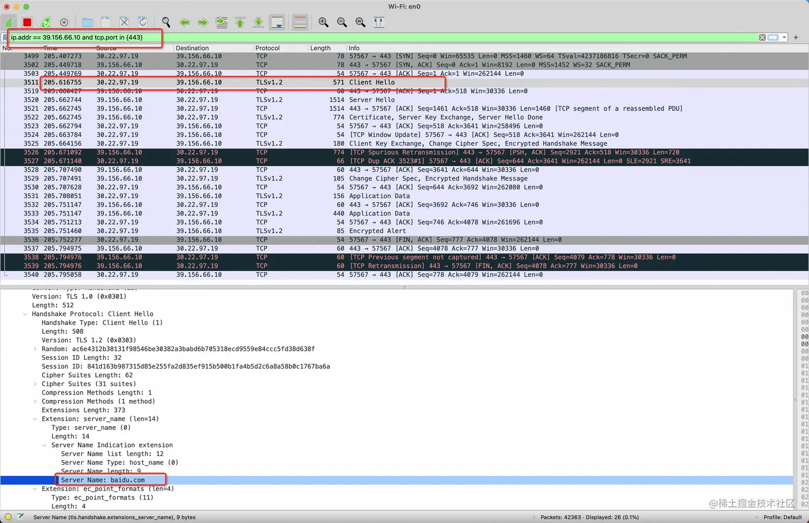Image resolution: width=809 pixels, height=523 pixels.
Task: Select the Session ID Length: 32 line
Action: point(81,358)
